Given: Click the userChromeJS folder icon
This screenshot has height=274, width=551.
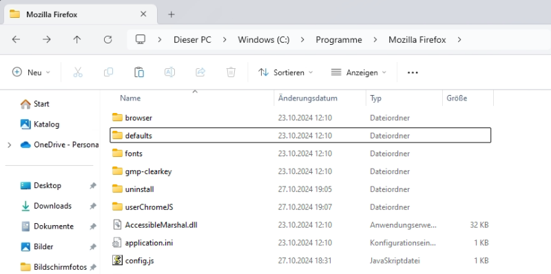Looking at the screenshot, I should click(117, 207).
